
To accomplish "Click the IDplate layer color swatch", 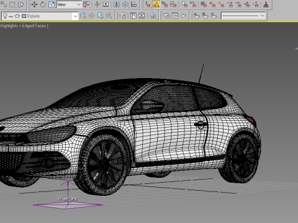I will (x=24, y=16).
